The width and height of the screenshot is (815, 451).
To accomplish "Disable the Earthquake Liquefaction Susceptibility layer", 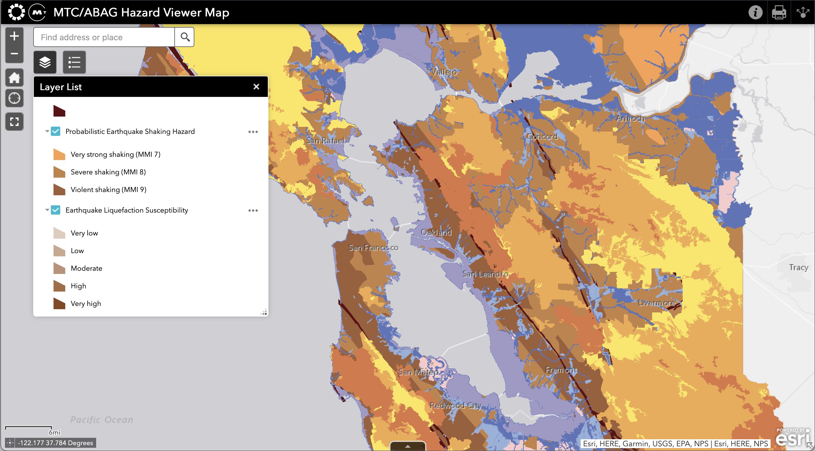I will 56,210.
